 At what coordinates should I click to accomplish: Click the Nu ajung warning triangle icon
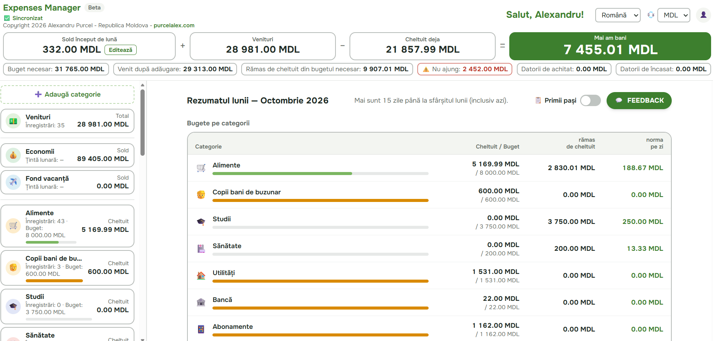pos(426,69)
